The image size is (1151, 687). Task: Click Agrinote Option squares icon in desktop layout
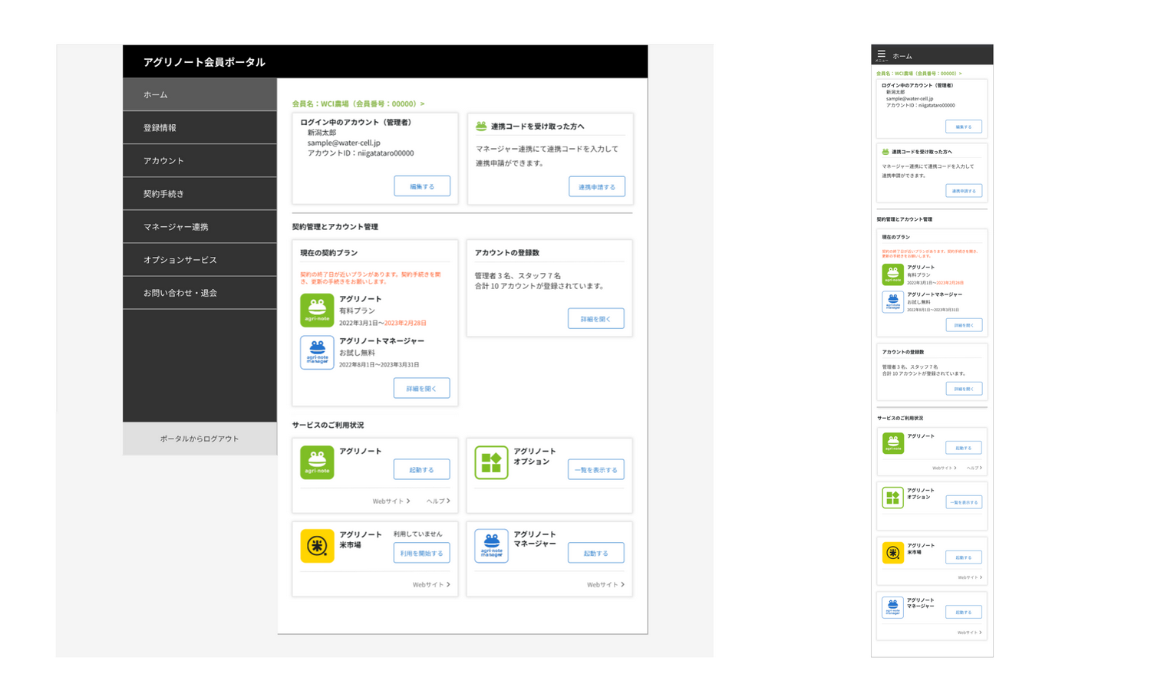tap(491, 462)
